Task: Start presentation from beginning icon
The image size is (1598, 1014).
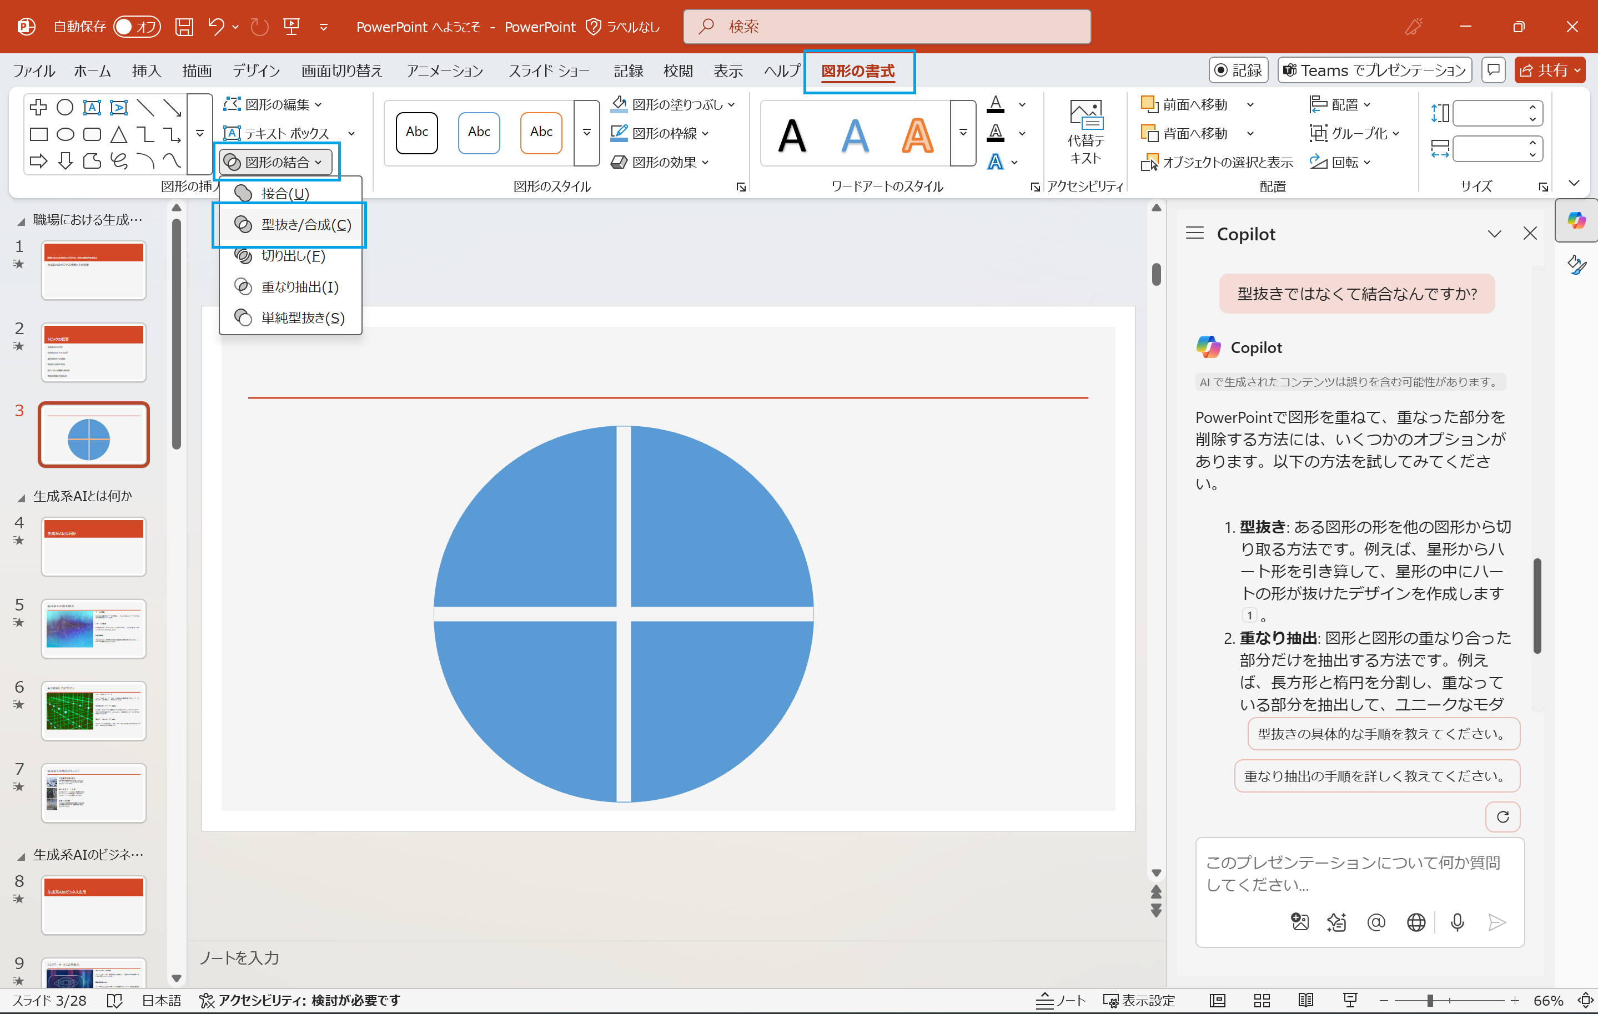Action: pyautogui.click(x=292, y=27)
